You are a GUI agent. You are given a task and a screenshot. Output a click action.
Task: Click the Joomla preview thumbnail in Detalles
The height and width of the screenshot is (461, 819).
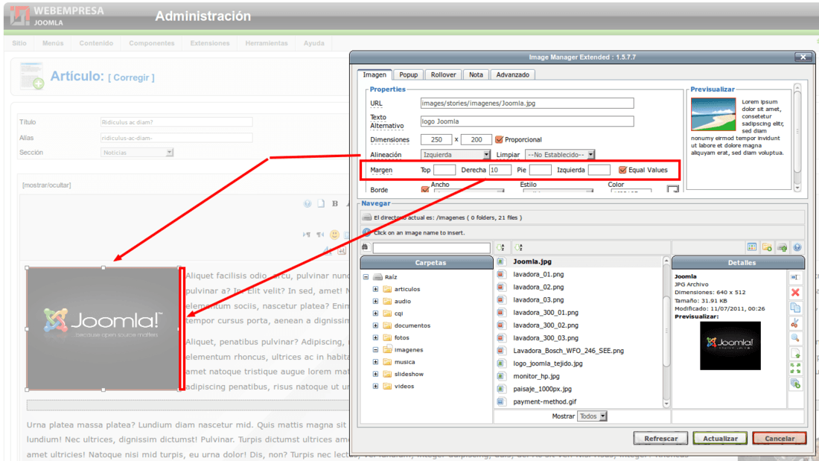(730, 346)
